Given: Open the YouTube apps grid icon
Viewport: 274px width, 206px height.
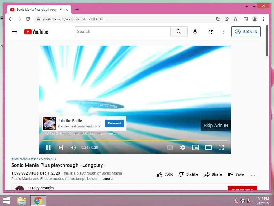Looking at the screenshot, I should click(211, 32).
